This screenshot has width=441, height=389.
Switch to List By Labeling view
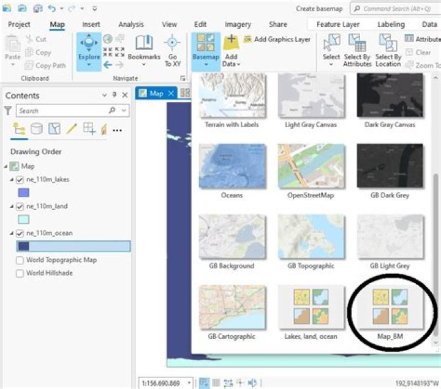click(x=104, y=129)
